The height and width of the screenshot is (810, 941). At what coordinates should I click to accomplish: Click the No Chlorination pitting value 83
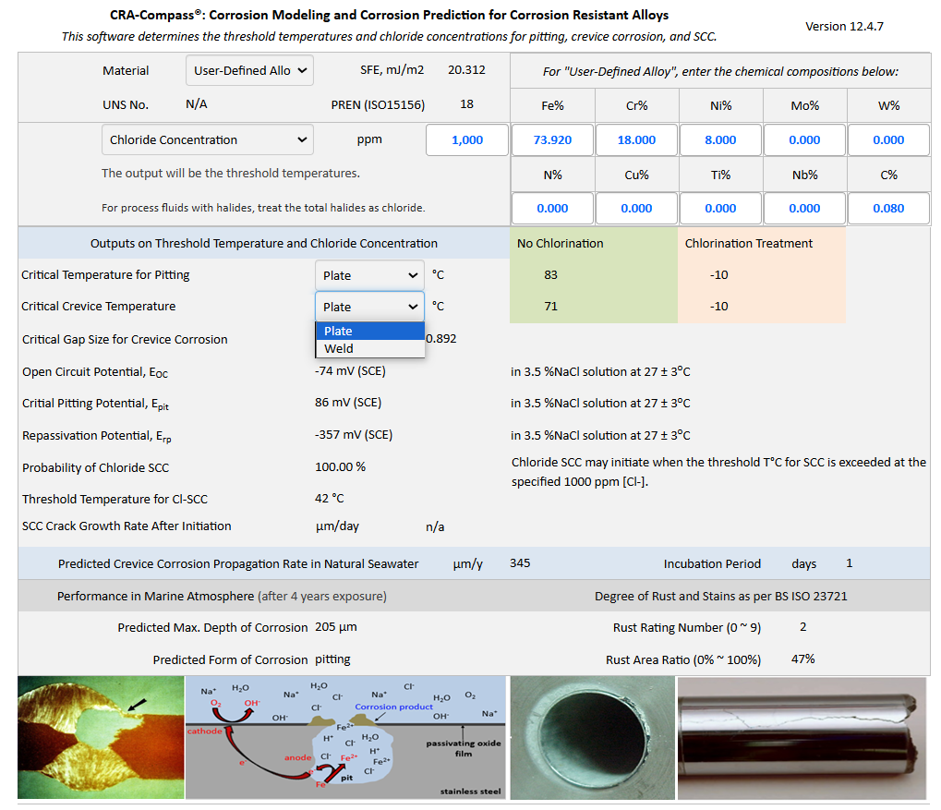550,275
